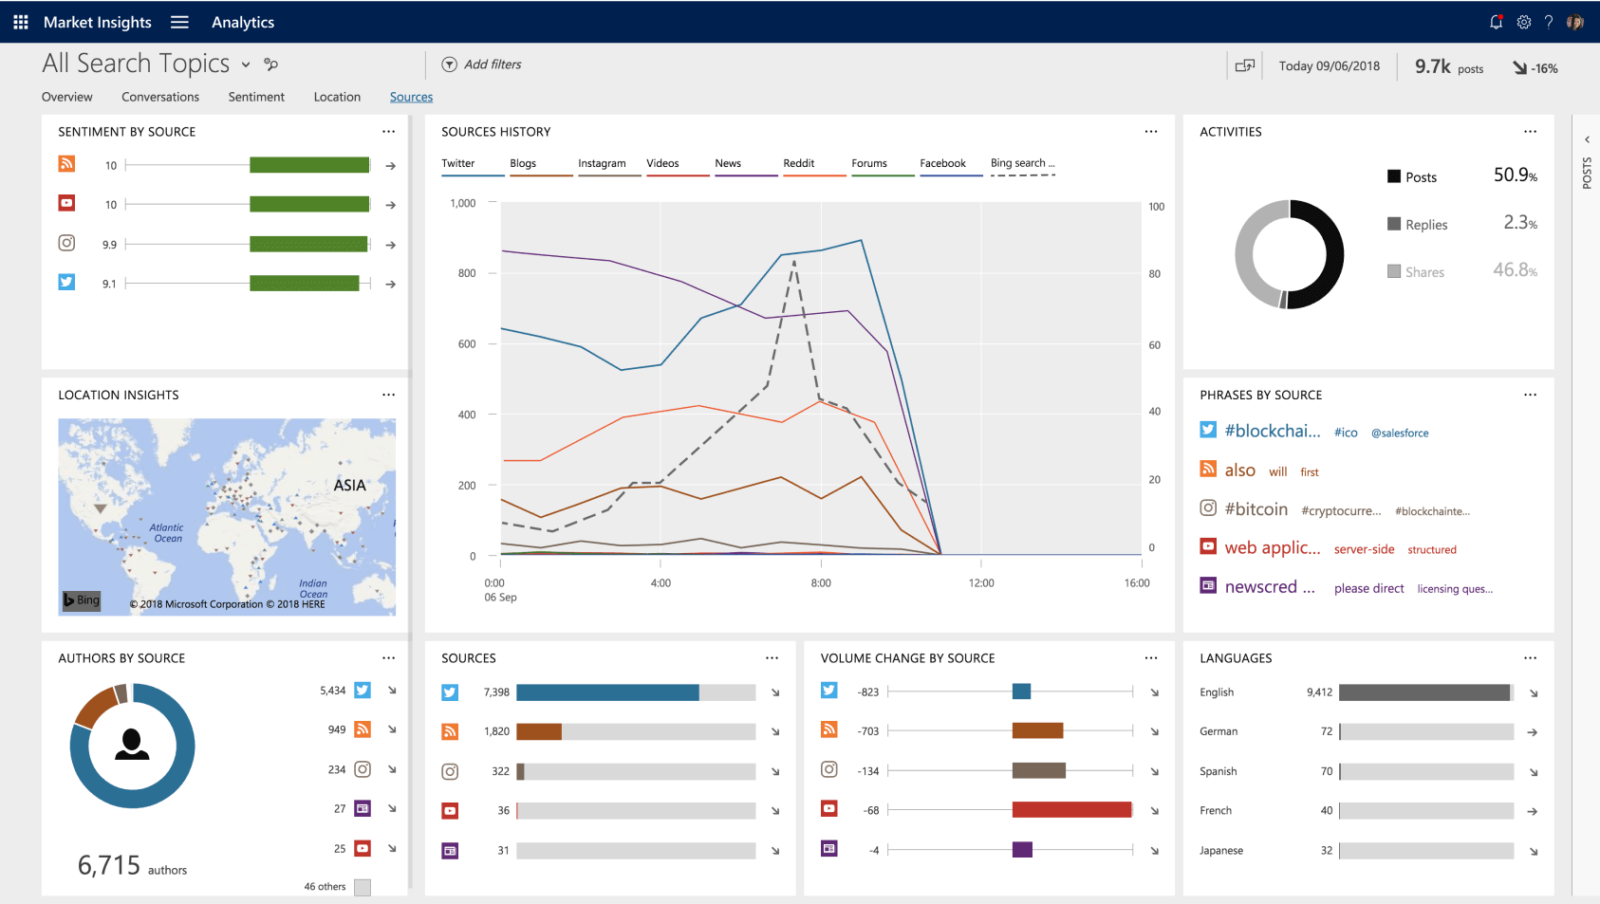Expand the collapsed Posts side panel
The width and height of the screenshot is (1600, 904).
point(1587,139)
